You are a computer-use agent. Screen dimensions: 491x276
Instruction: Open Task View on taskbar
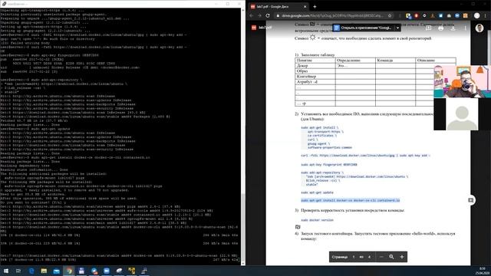(x=18, y=271)
